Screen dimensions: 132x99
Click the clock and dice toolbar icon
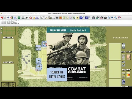(42, 18)
